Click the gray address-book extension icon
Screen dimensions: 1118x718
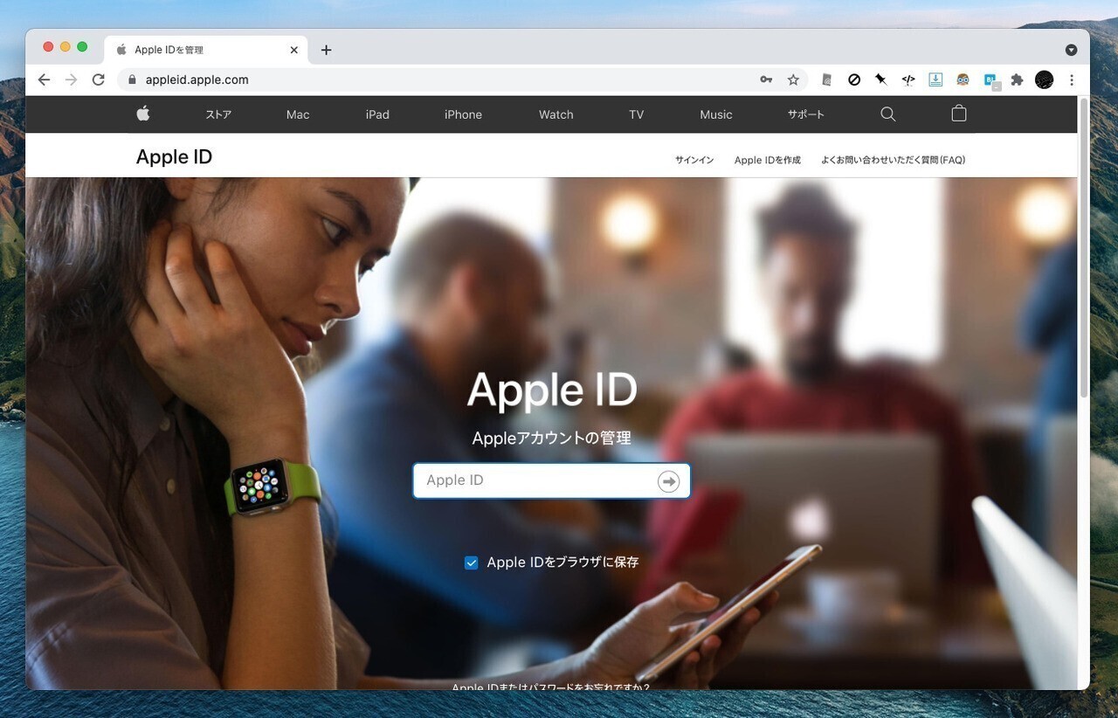pyautogui.click(x=827, y=79)
